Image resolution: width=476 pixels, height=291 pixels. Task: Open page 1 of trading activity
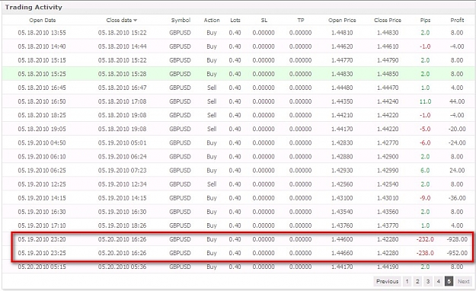point(407,281)
